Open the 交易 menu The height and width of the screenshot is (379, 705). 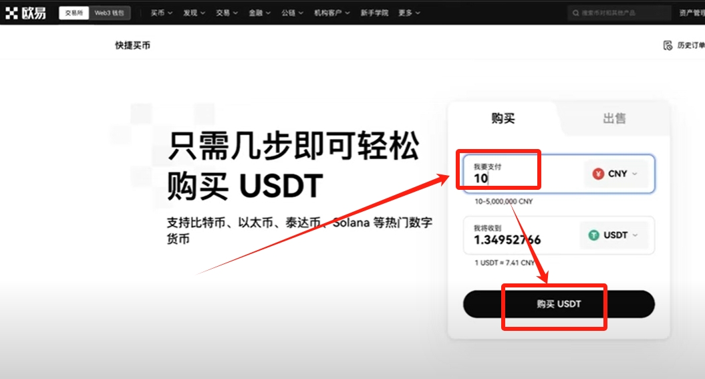(227, 13)
